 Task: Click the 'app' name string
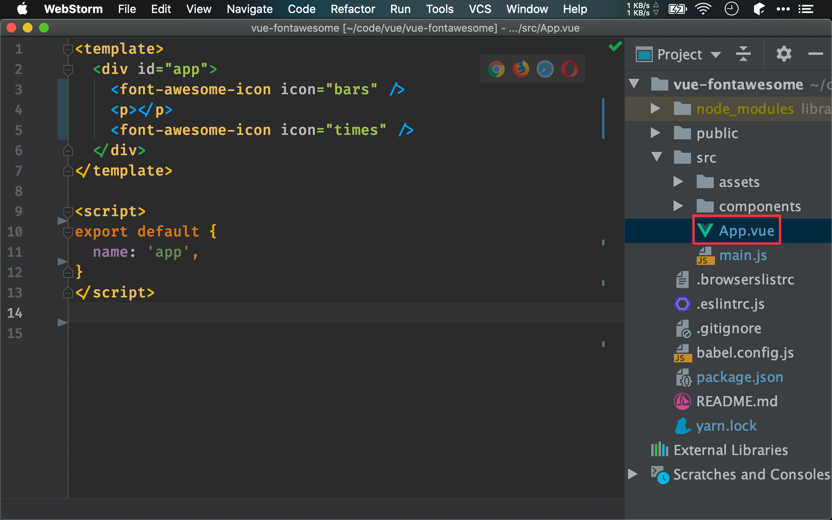168,252
